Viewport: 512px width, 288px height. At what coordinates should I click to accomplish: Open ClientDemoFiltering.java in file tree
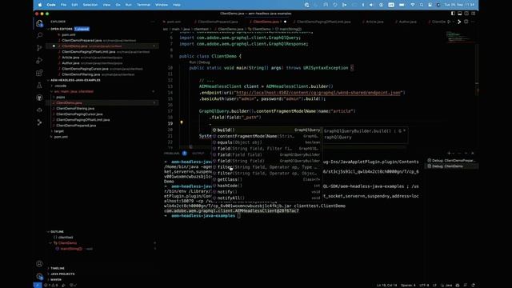tap(75, 109)
